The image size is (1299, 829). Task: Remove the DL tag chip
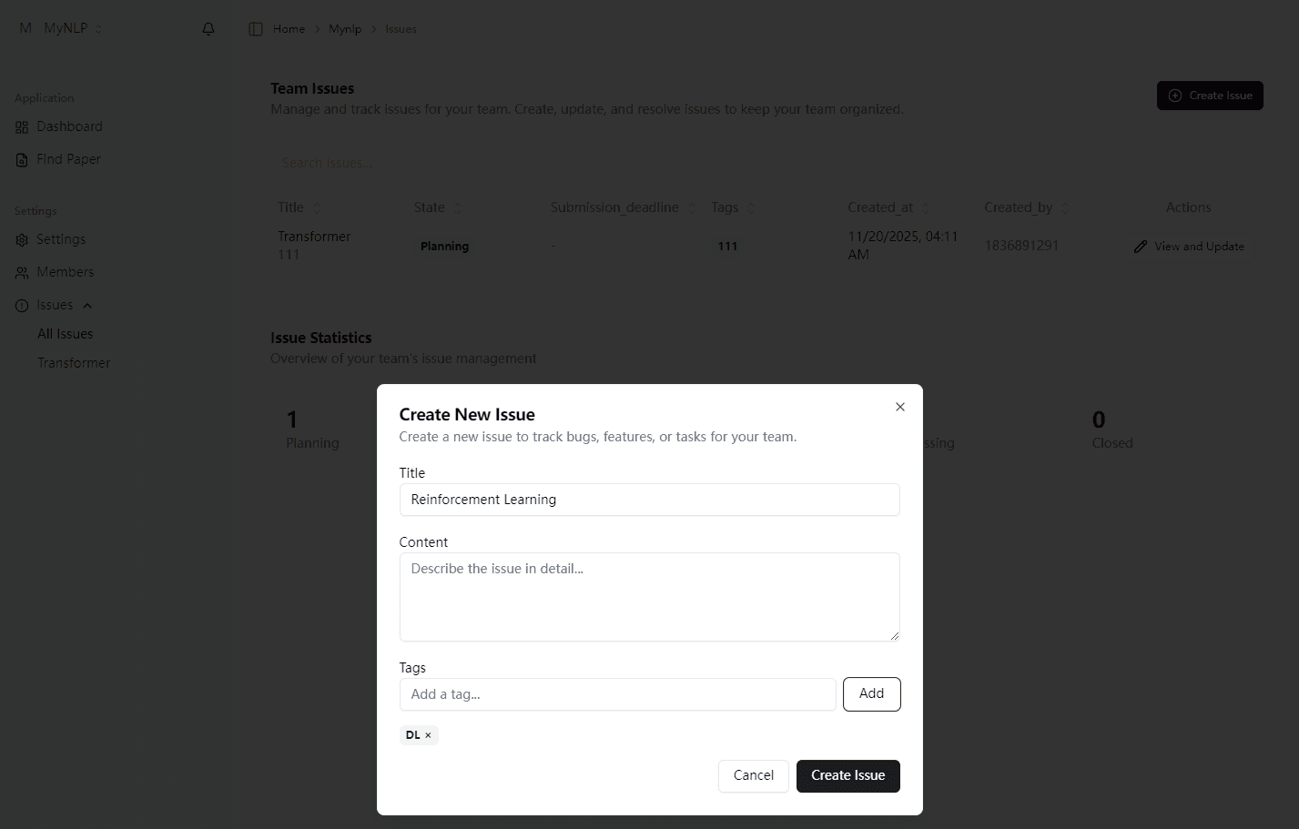429,734
